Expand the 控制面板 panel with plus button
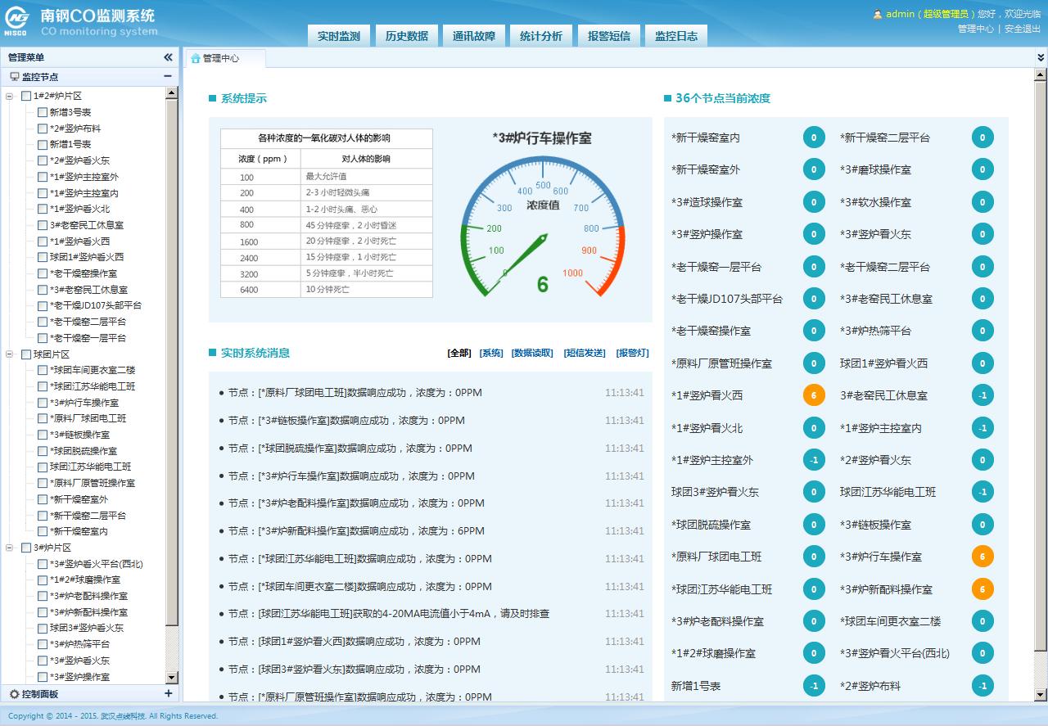The image size is (1048, 726). [168, 693]
